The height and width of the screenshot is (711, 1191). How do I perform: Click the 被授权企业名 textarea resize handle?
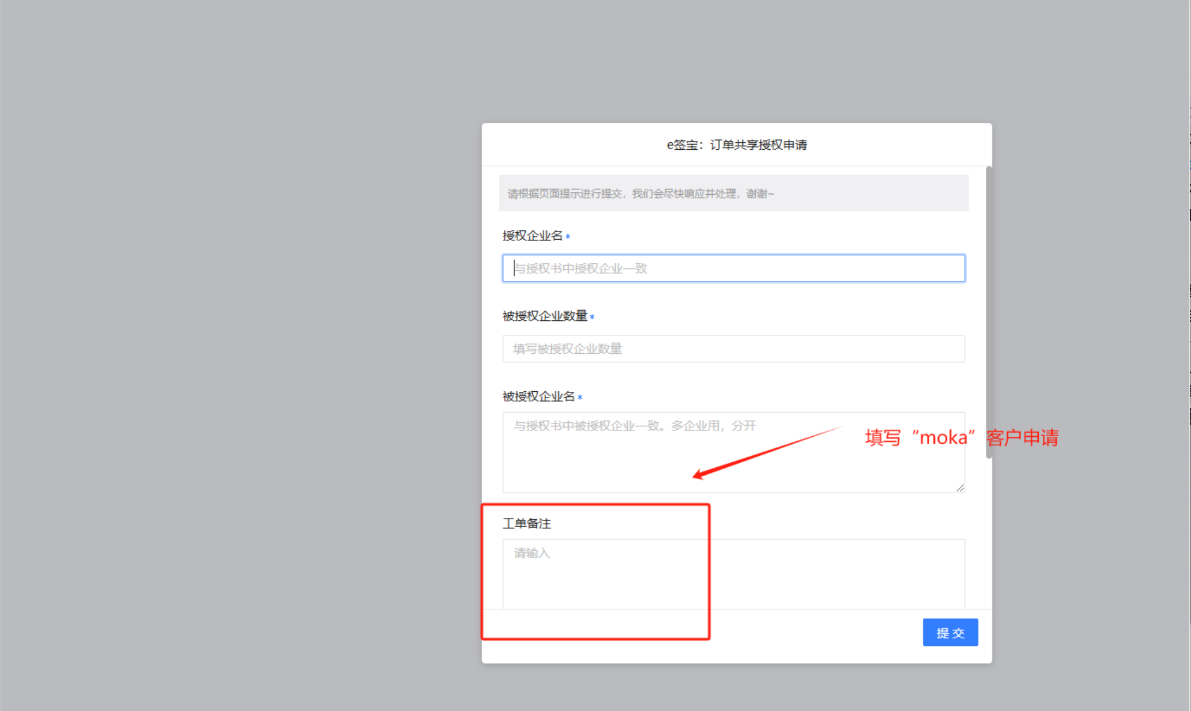tap(960, 488)
